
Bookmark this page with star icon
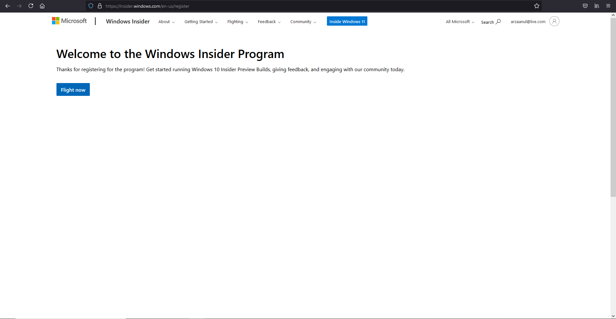click(536, 6)
